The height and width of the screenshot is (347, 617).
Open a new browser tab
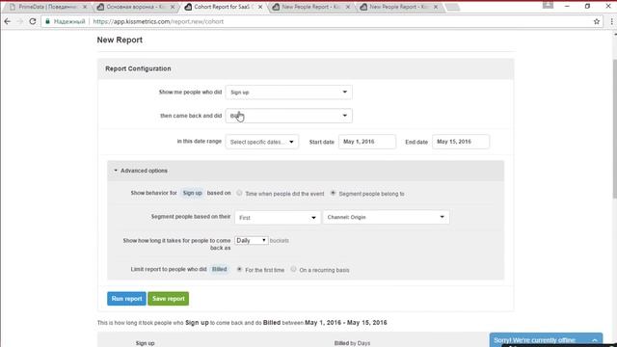pos(452,7)
